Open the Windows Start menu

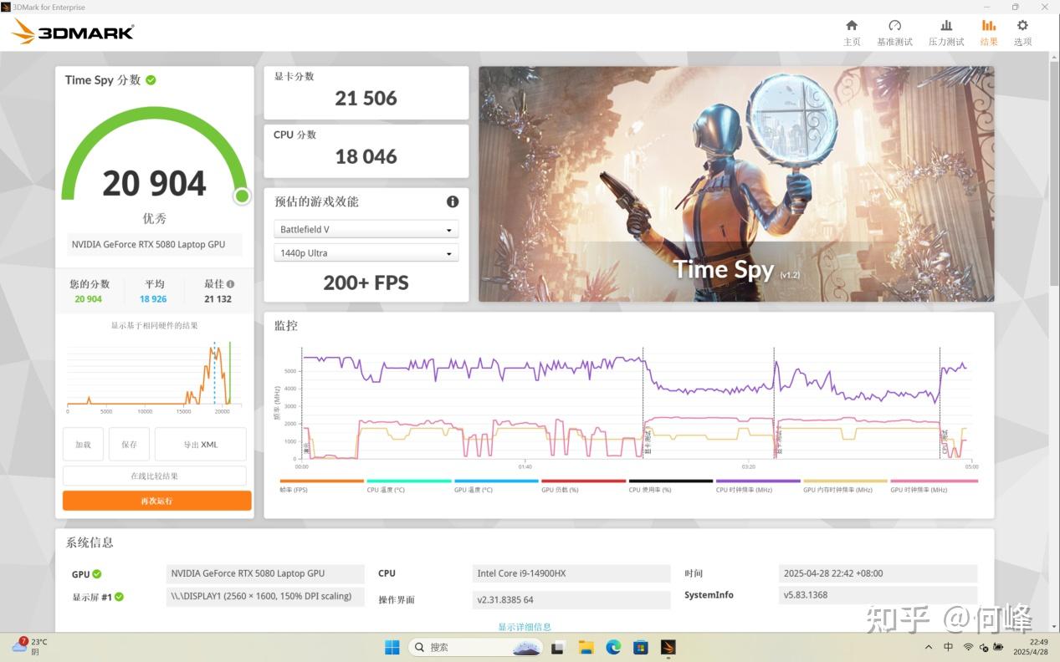391,646
